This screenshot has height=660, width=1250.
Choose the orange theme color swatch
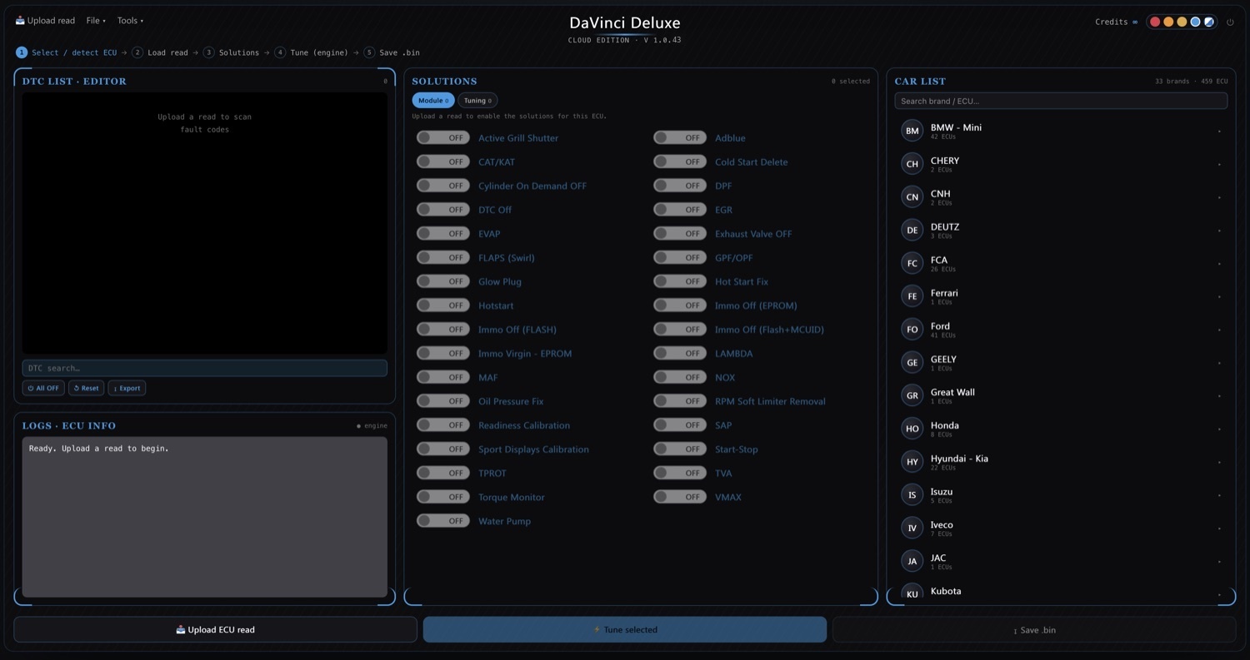(x=1168, y=22)
